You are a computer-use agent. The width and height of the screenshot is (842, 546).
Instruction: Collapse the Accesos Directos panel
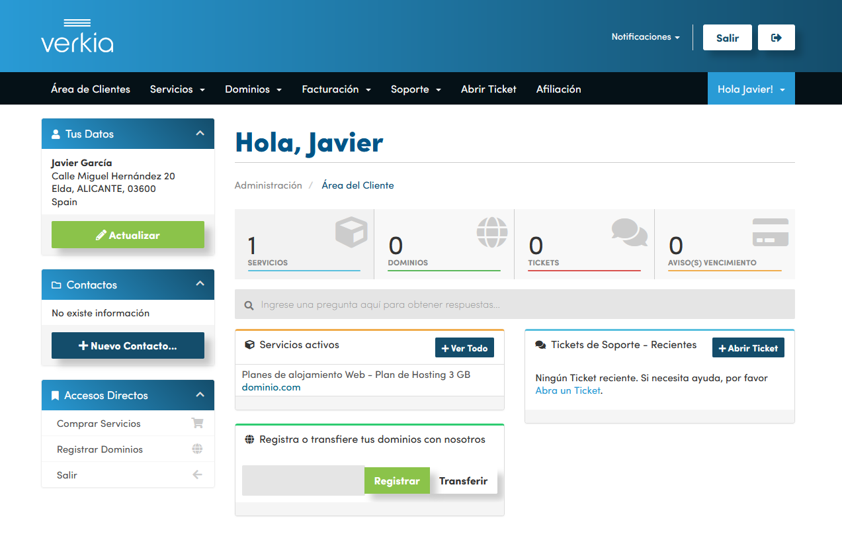(200, 395)
